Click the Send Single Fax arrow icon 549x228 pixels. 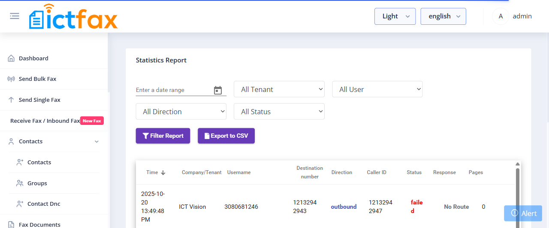[x=11, y=100]
